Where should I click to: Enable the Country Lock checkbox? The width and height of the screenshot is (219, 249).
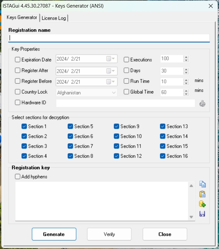coord(17,92)
